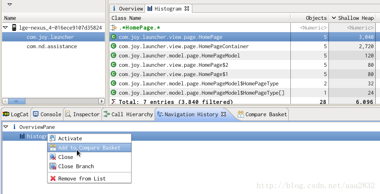Click the Console monitor icon
Viewport: 380px width, 194px height.
[36, 114]
